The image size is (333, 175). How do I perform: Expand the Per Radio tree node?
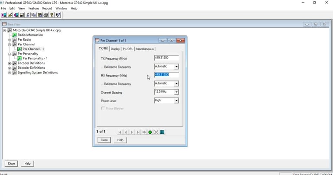10,40
